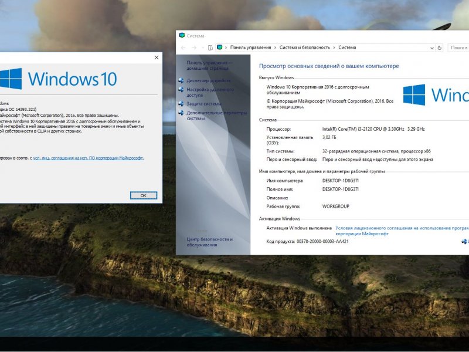
Task: Click the product code 00378-20000-00003-AA421
Action: click(x=322, y=242)
